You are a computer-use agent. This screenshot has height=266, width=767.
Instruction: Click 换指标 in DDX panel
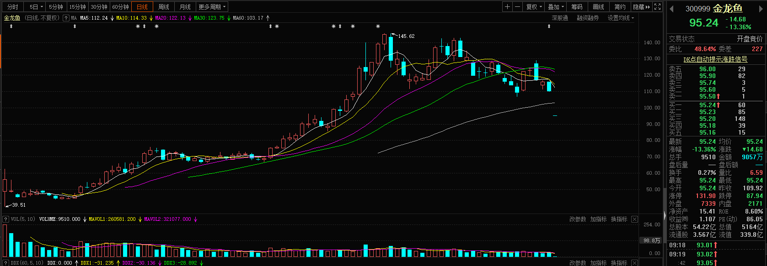(619, 263)
